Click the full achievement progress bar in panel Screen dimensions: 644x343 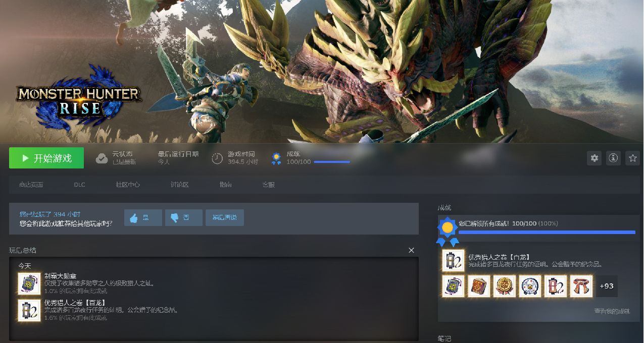coord(547,232)
